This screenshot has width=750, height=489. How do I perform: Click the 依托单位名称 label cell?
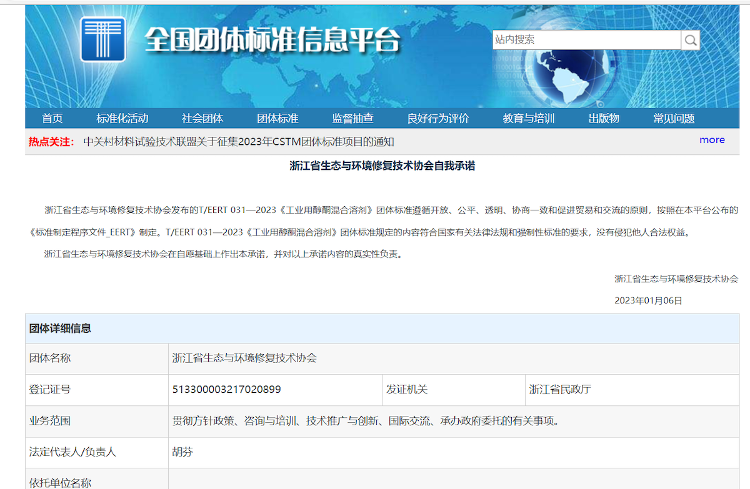[97, 480]
